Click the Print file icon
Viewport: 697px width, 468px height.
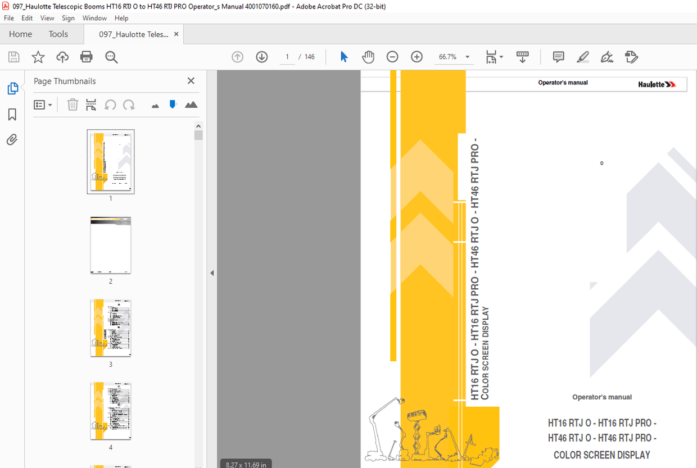click(86, 57)
